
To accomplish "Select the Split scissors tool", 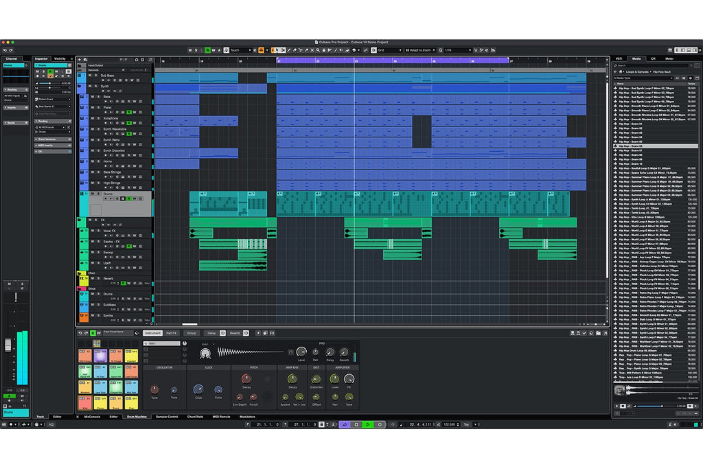I will (301, 50).
